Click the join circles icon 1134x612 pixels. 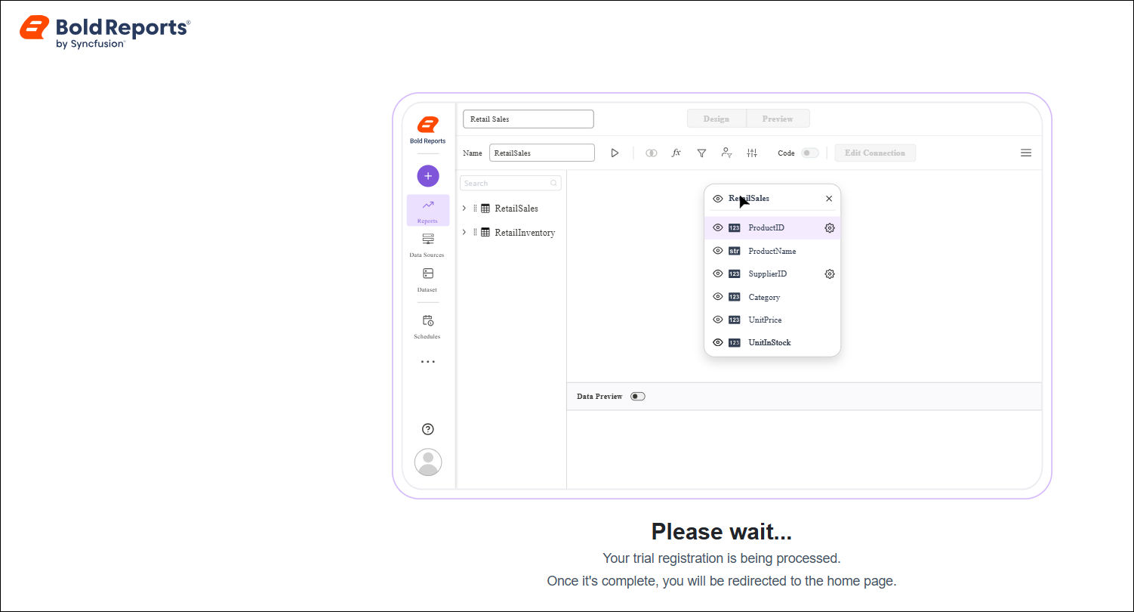(x=651, y=153)
